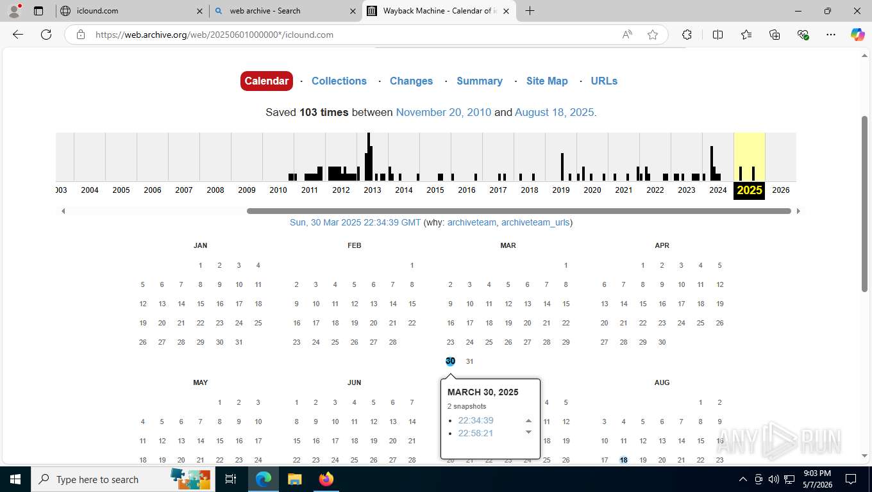Open August 18, 2025 last capture

point(555,112)
